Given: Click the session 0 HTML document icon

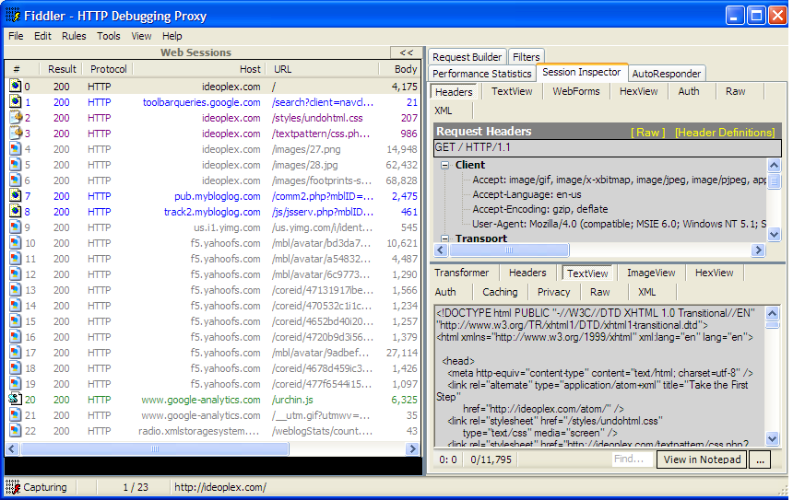Looking at the screenshot, I should [x=16, y=86].
